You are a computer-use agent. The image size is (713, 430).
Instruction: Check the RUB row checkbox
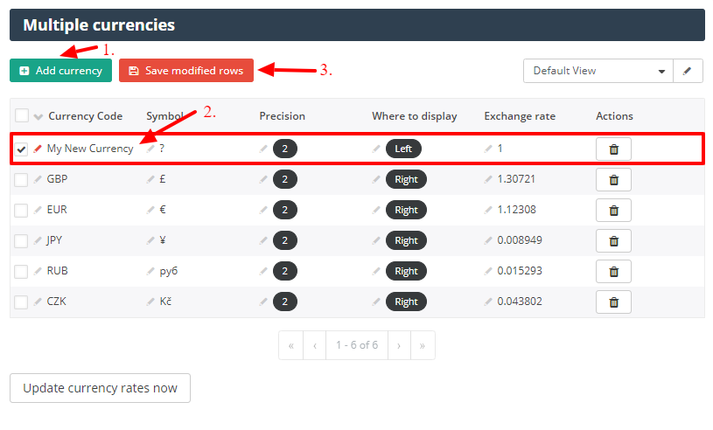21,272
